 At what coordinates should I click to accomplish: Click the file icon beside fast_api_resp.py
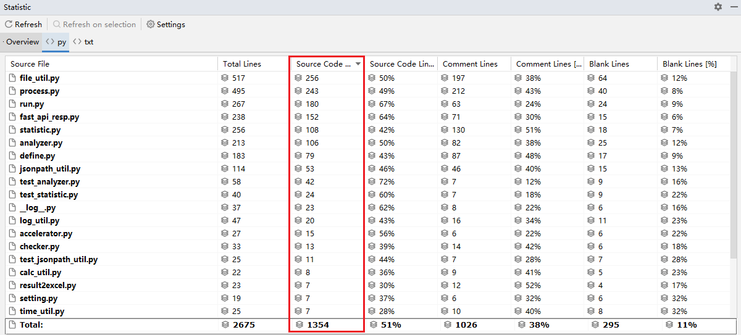click(x=12, y=117)
